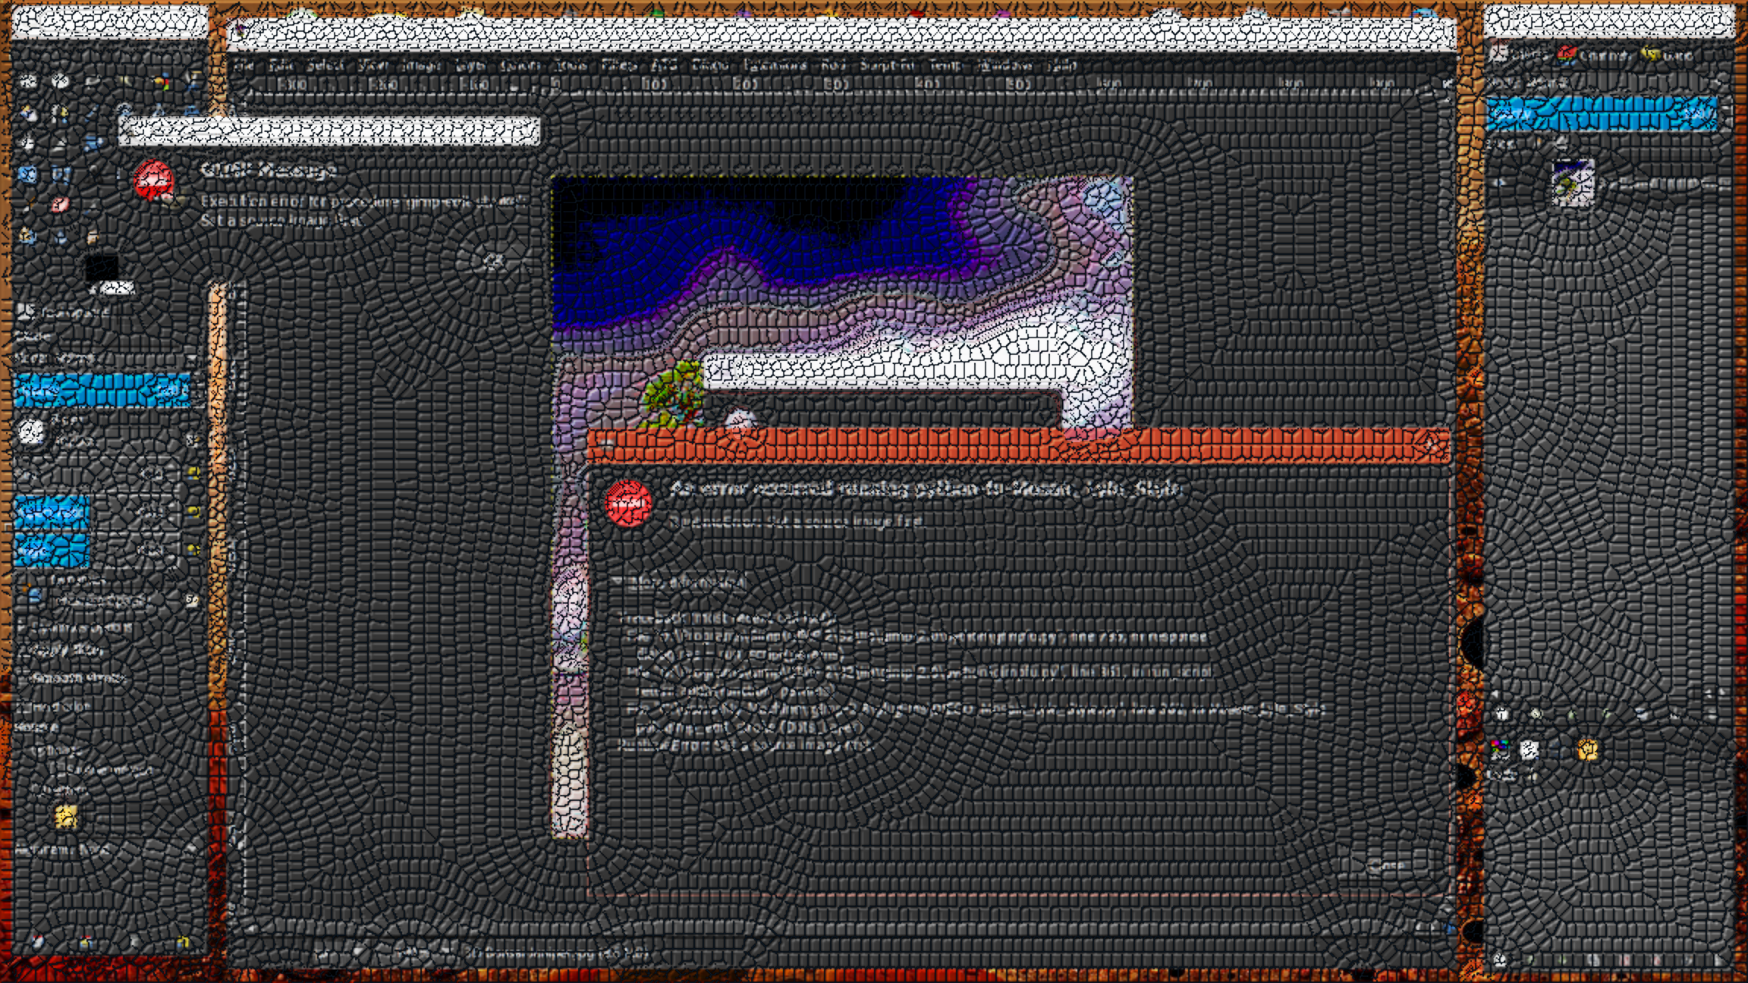The height and width of the screenshot is (983, 1748).
Task: Select the Select by Color tool
Action: [x=161, y=81]
